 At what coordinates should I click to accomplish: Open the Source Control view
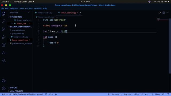pyautogui.click(x=3, y=29)
